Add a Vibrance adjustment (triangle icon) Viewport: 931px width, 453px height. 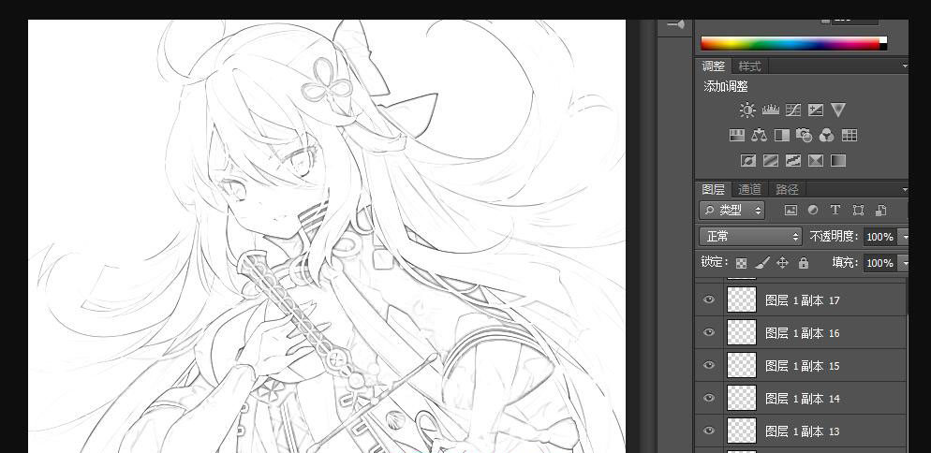click(837, 110)
